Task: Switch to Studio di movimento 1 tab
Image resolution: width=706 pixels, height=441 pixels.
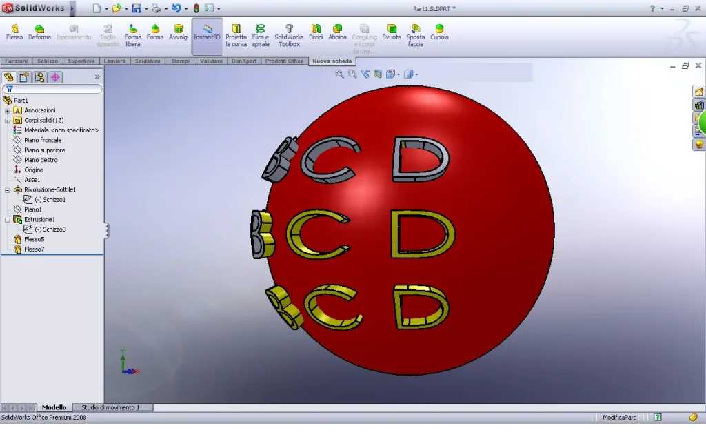Action: (x=110, y=407)
